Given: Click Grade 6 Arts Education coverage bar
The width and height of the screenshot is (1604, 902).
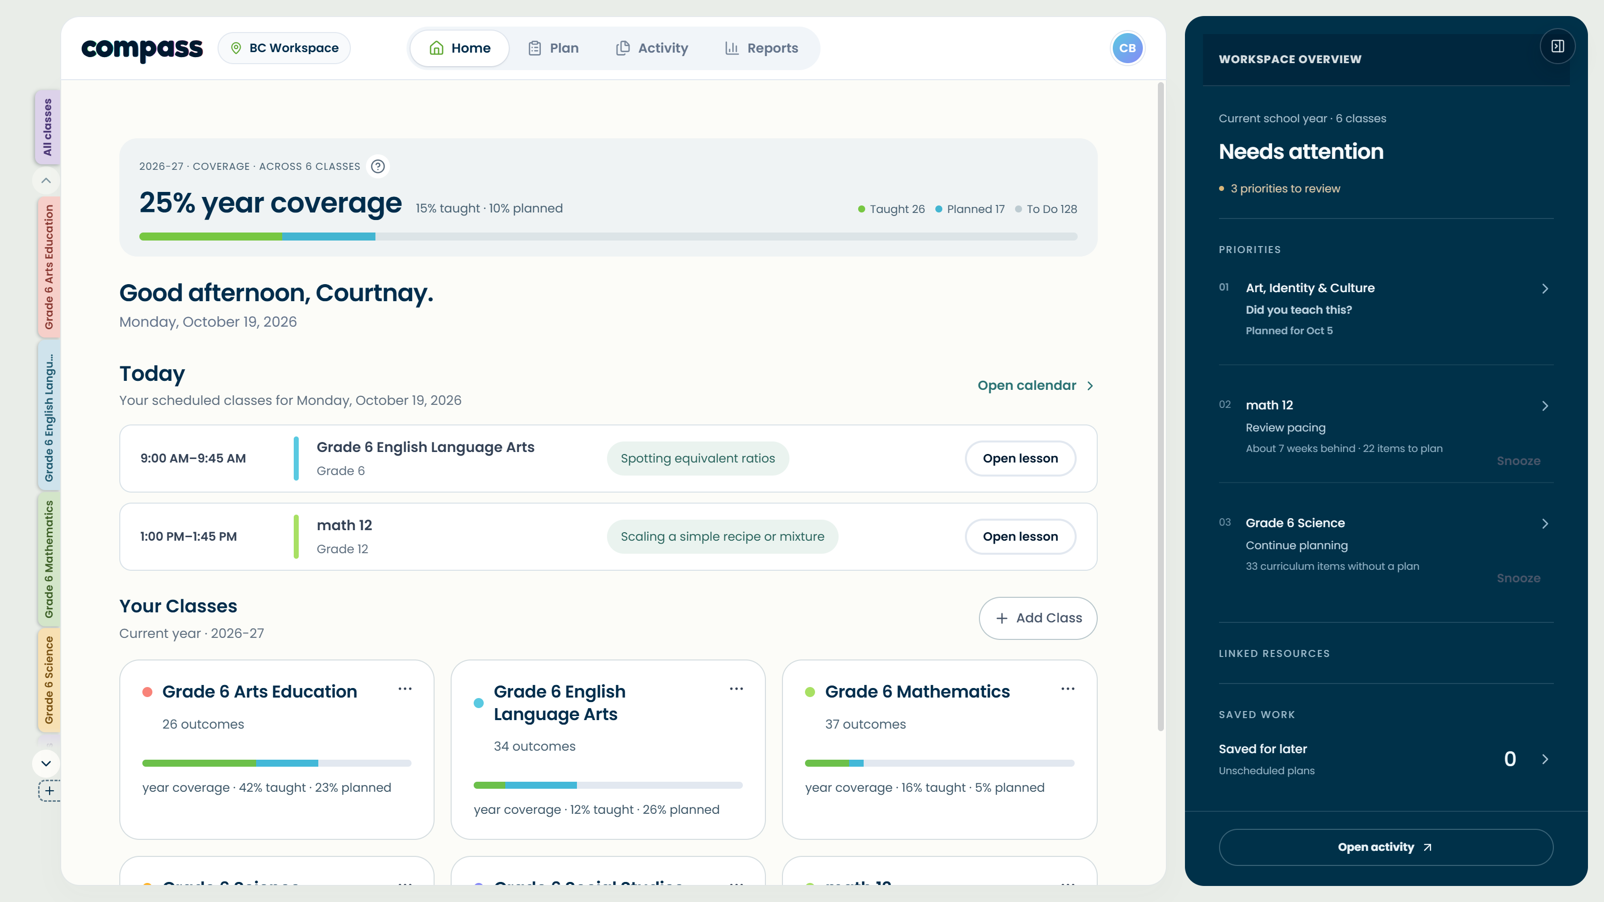Looking at the screenshot, I should (x=277, y=763).
